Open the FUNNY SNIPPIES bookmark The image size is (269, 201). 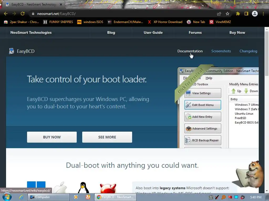[x=58, y=22]
